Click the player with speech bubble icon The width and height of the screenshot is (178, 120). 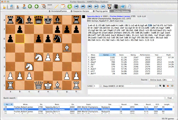pos(23,7)
